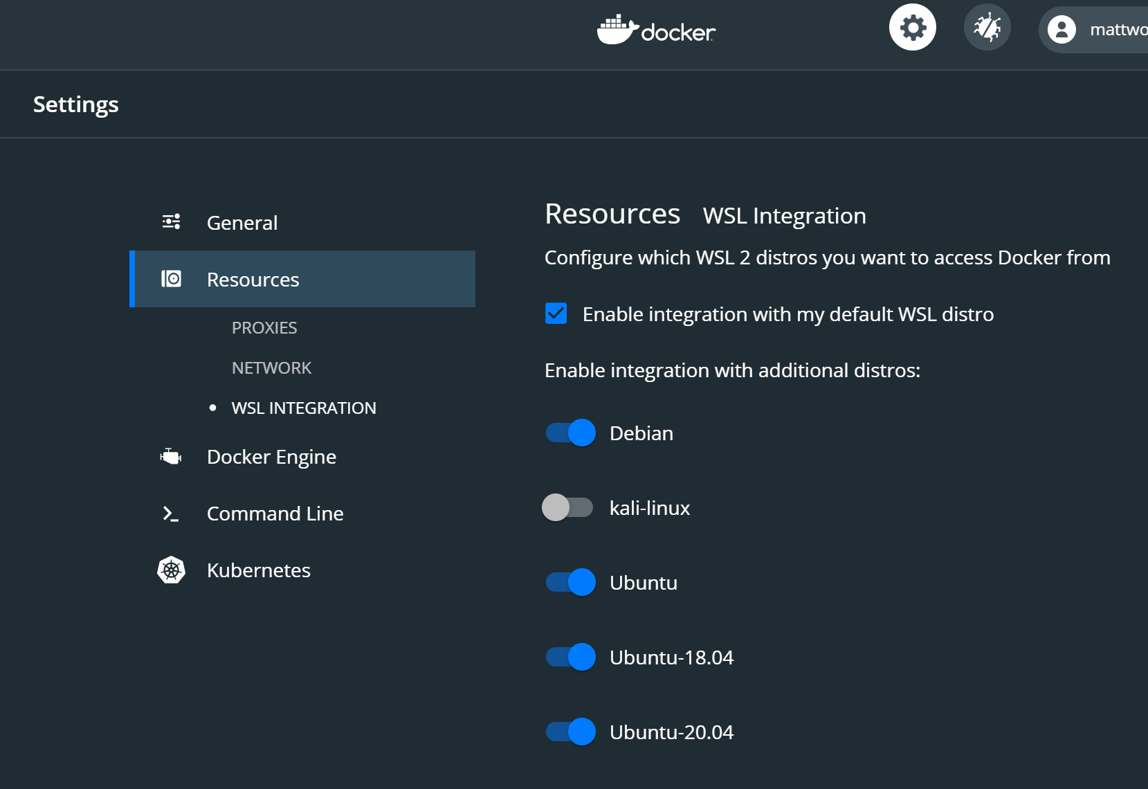
Task: Switch to the Network settings section
Action: 271,368
